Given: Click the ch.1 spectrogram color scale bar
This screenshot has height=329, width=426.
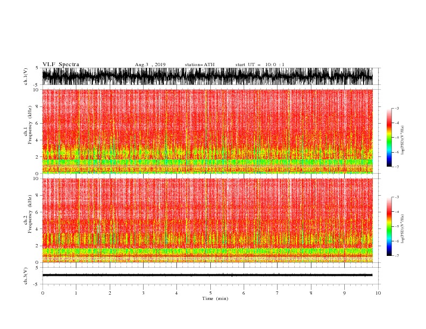Looking at the screenshot, I should coord(389,138).
